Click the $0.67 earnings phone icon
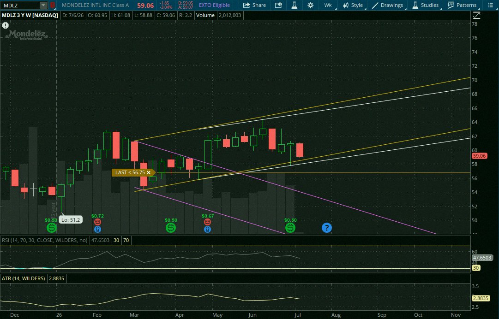Viewport: 499px width, 319px height. click(207, 222)
